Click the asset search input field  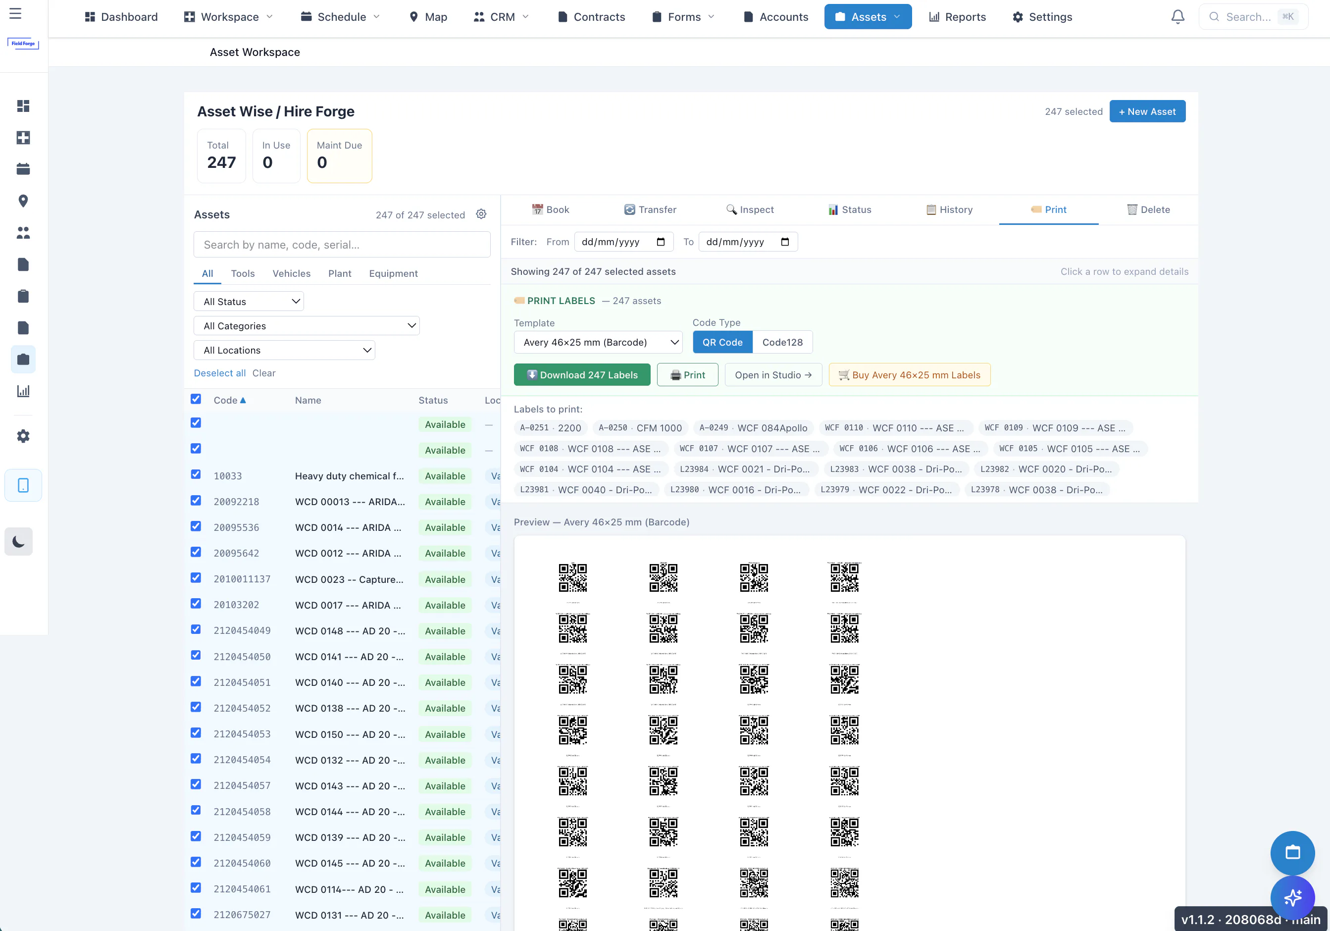(x=342, y=245)
